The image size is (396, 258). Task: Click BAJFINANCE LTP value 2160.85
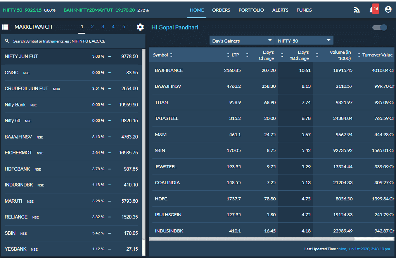[x=232, y=70]
